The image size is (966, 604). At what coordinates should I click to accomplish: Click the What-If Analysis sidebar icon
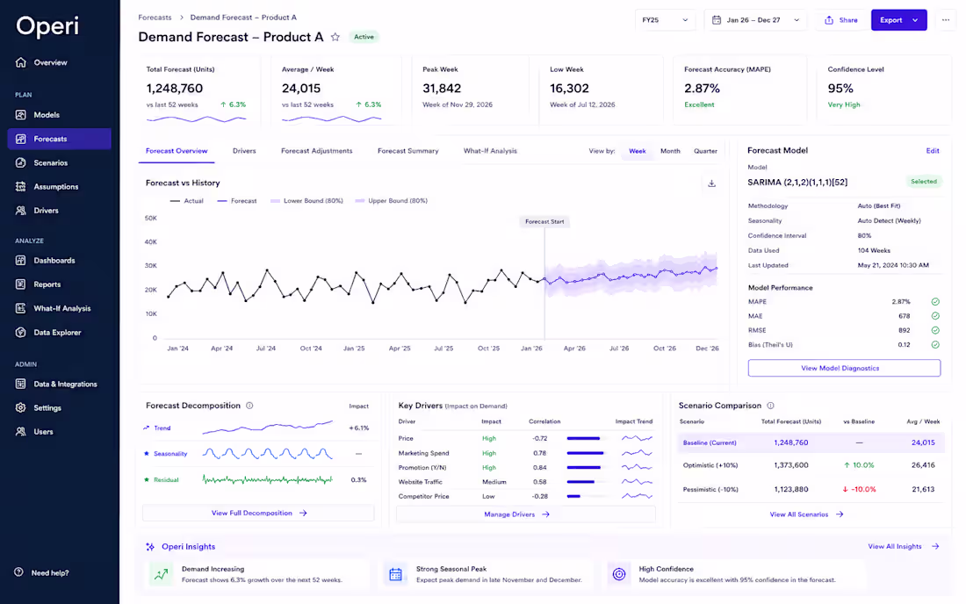click(21, 308)
